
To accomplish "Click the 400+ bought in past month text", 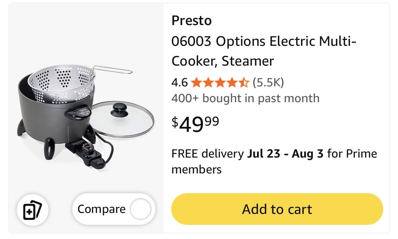I will point(245,98).
